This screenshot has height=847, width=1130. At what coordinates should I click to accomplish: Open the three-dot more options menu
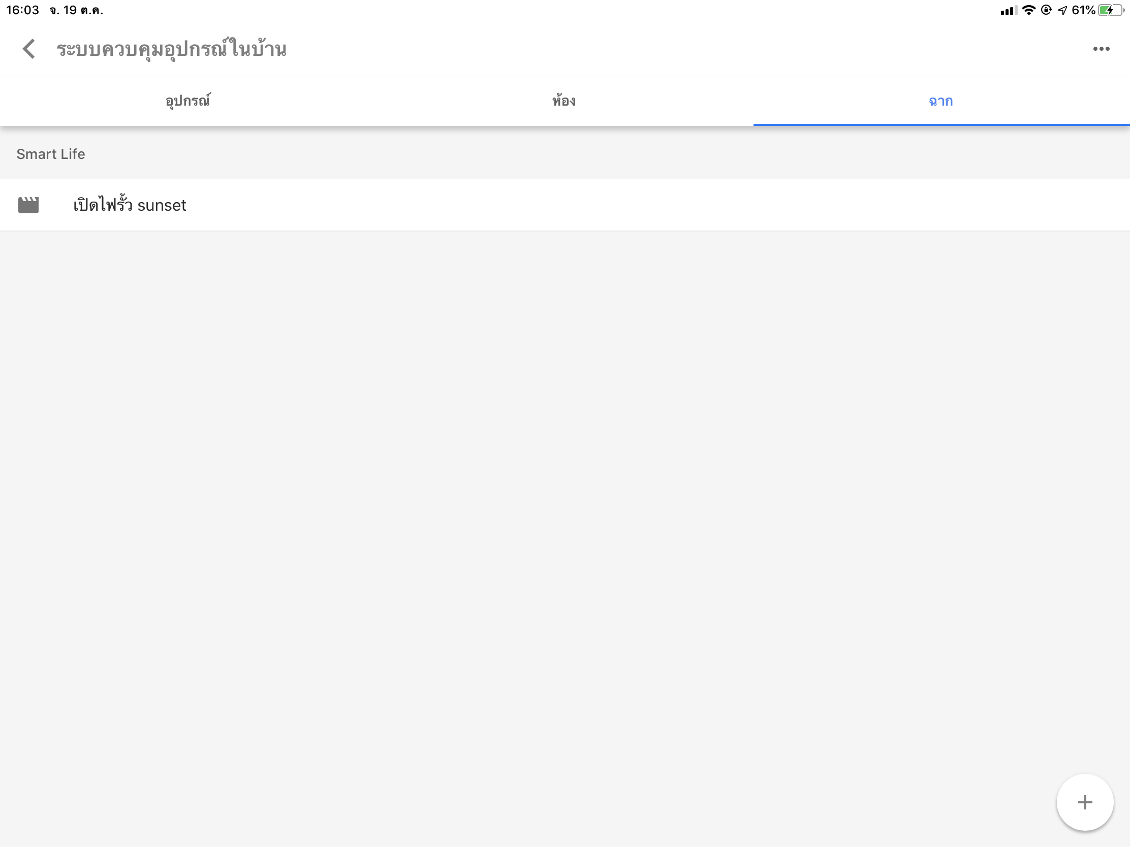tap(1101, 49)
